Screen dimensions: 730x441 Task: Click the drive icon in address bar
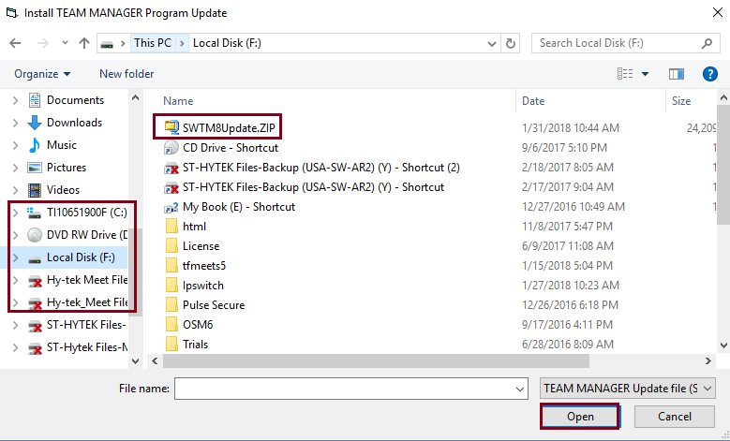click(107, 44)
